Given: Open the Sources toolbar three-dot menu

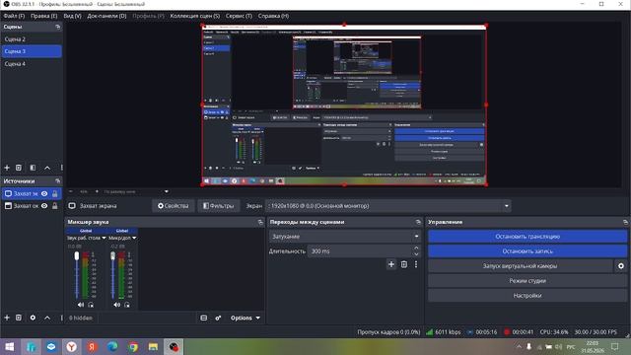Looking at the screenshot, I should [61, 318].
